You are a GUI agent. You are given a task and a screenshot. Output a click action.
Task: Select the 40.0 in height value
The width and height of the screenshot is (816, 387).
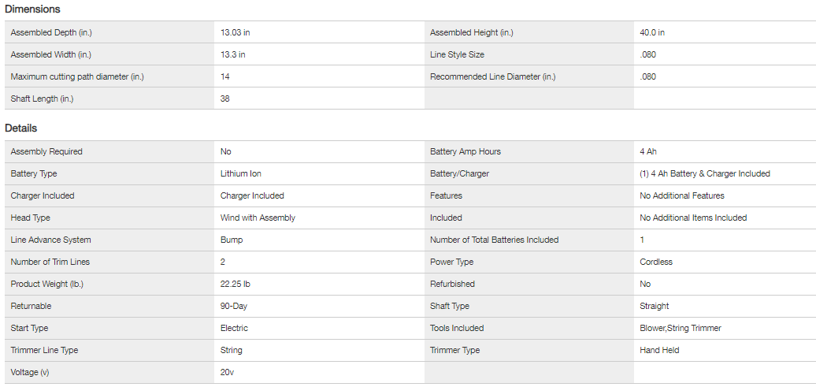pyautogui.click(x=652, y=32)
